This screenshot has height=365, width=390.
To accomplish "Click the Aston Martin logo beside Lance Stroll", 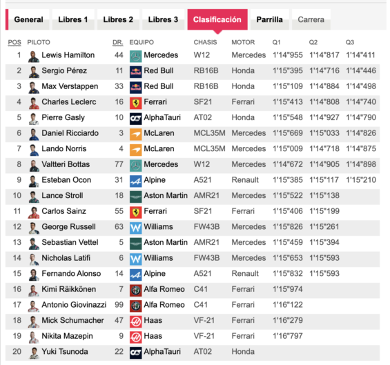I will coord(135,197).
